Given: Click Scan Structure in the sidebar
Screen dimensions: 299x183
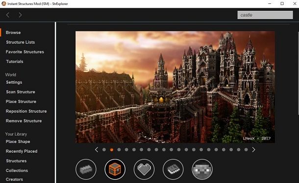Looking at the screenshot, I should click(x=21, y=92).
